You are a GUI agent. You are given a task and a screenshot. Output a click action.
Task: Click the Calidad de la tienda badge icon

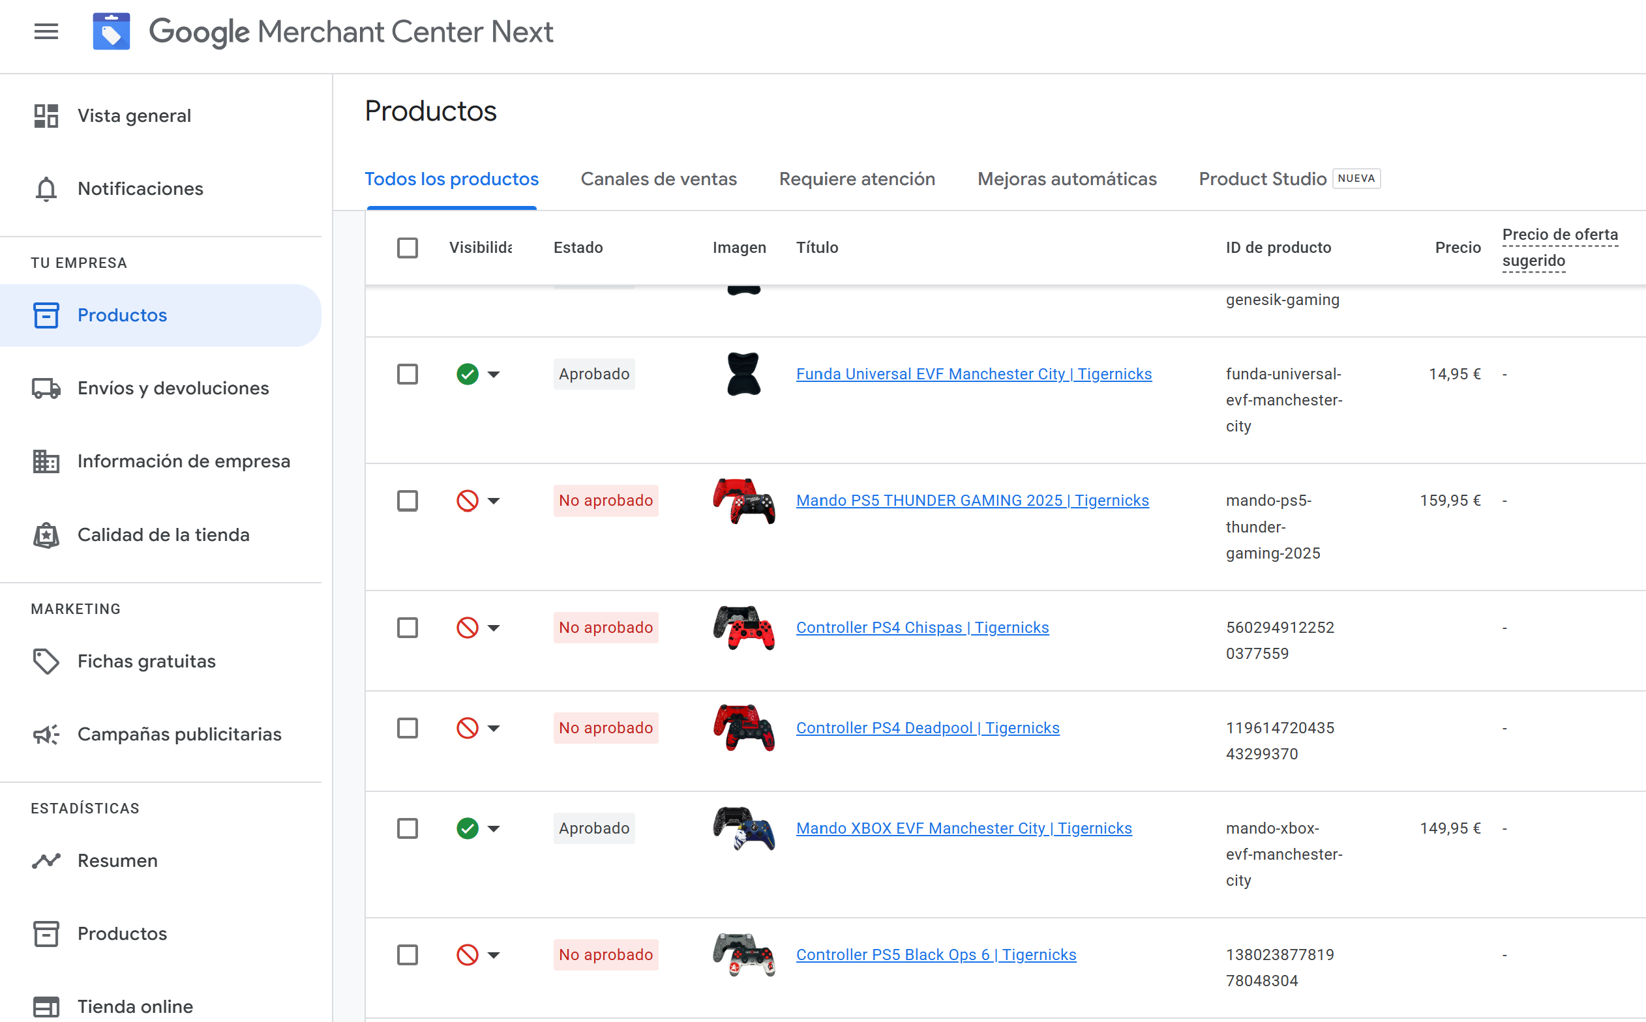46,534
